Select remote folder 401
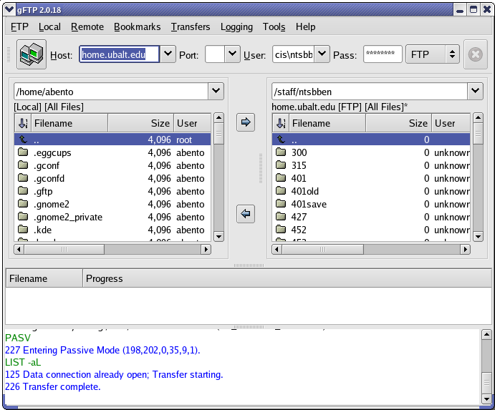The image size is (495, 410). [x=371, y=178]
